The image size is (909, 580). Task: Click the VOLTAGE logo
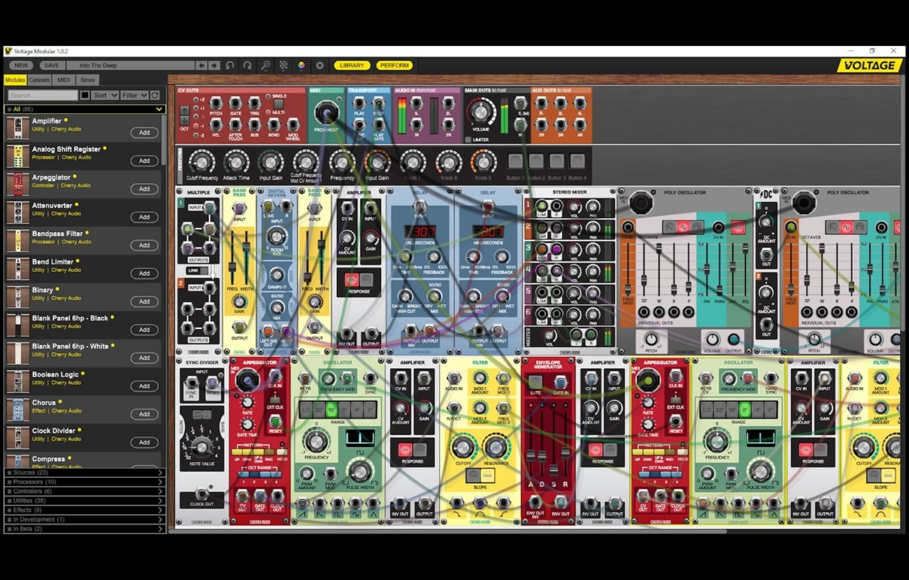869,66
